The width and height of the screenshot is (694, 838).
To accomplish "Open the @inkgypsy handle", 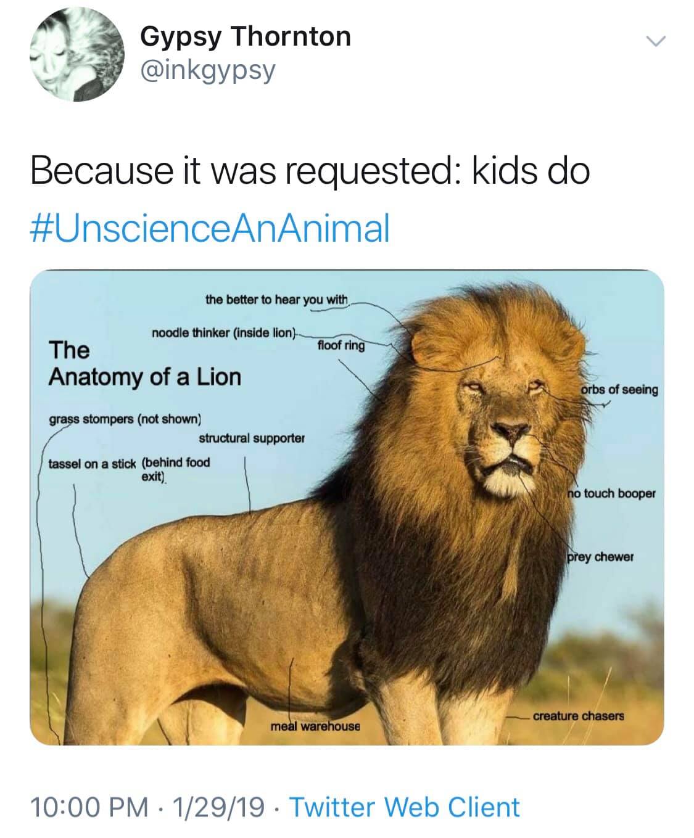I will [207, 72].
